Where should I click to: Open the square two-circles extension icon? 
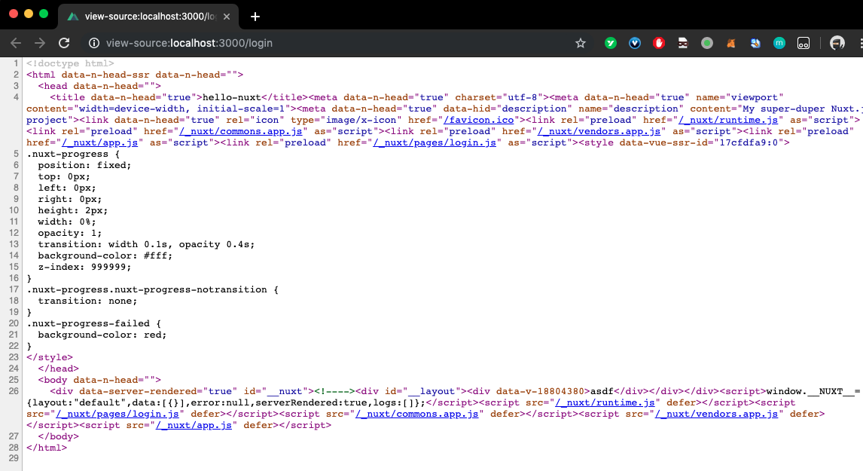804,43
